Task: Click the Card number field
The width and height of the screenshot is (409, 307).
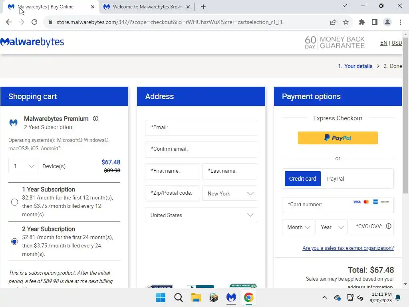Action: click(x=338, y=205)
